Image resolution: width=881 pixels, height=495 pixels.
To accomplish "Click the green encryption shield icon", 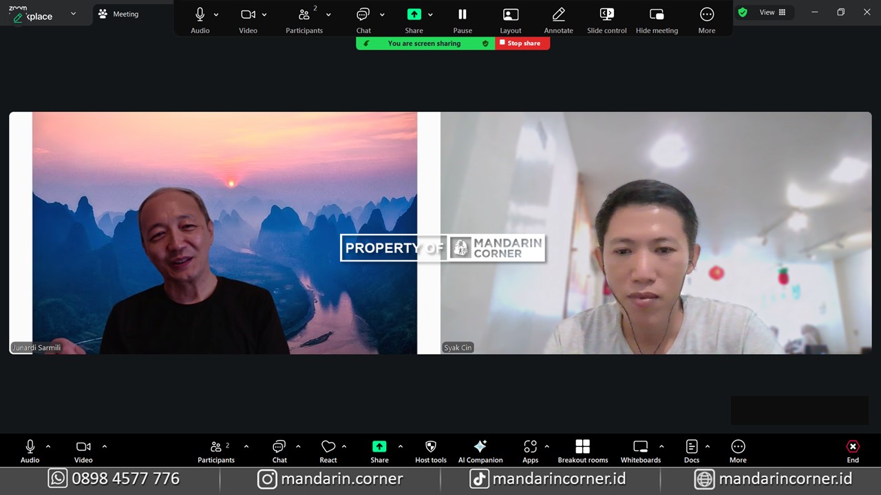I will pyautogui.click(x=742, y=12).
